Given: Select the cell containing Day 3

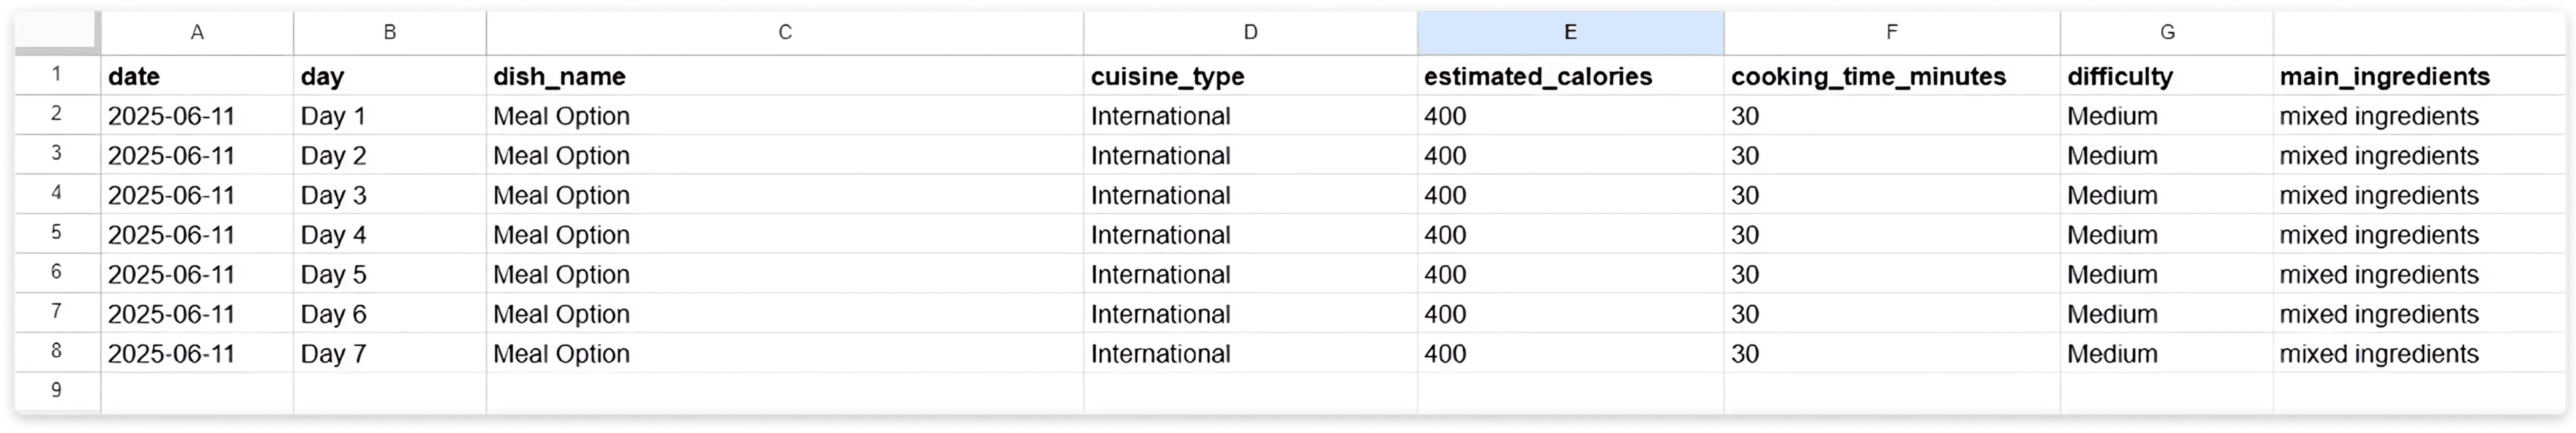Looking at the screenshot, I should click(x=390, y=194).
